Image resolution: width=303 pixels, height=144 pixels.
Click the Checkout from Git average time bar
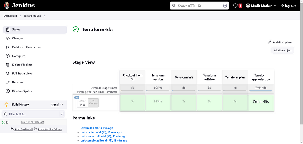coord(132,91)
